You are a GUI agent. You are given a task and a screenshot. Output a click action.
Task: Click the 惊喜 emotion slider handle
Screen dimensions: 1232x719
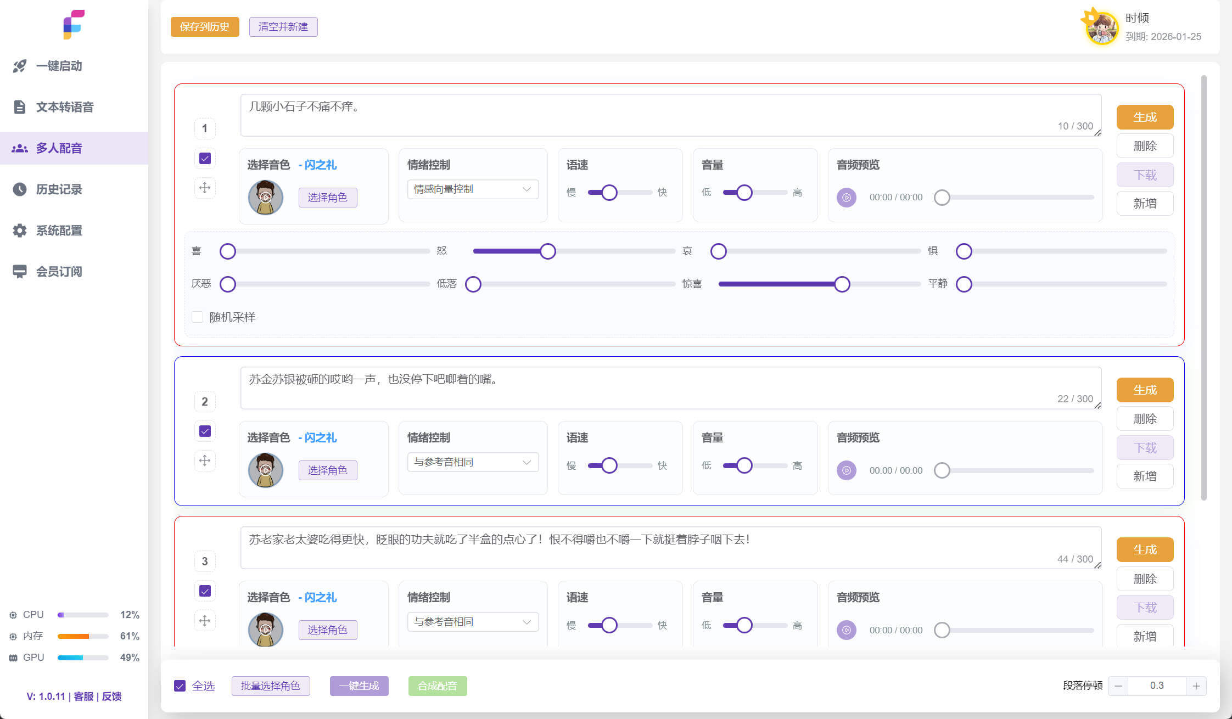coord(842,284)
